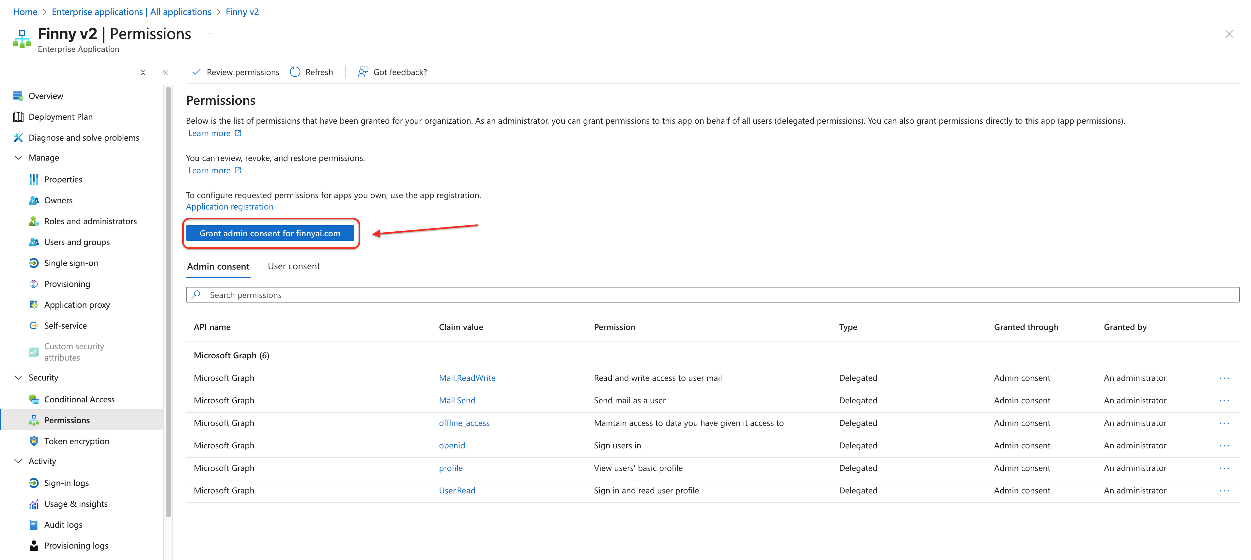The height and width of the screenshot is (560, 1251).
Task: Open the first Learn more link under the description
Action: pos(215,133)
